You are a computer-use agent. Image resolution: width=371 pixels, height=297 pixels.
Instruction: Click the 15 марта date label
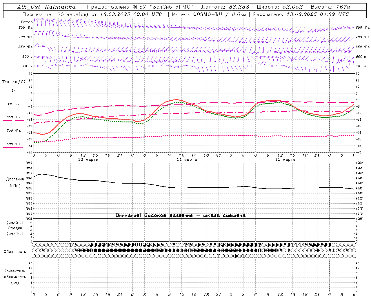tap(285, 160)
